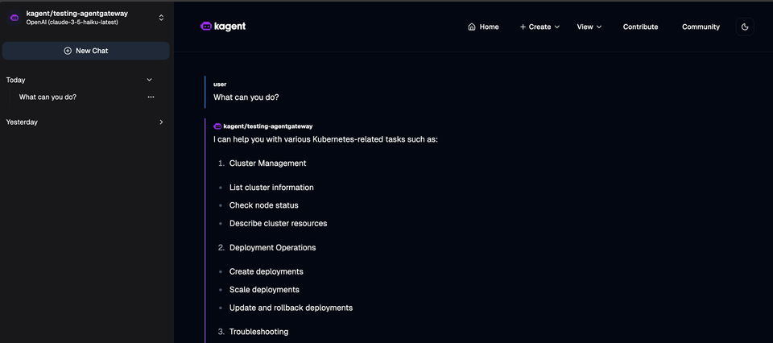Click 'Check node status' bullet

point(264,205)
